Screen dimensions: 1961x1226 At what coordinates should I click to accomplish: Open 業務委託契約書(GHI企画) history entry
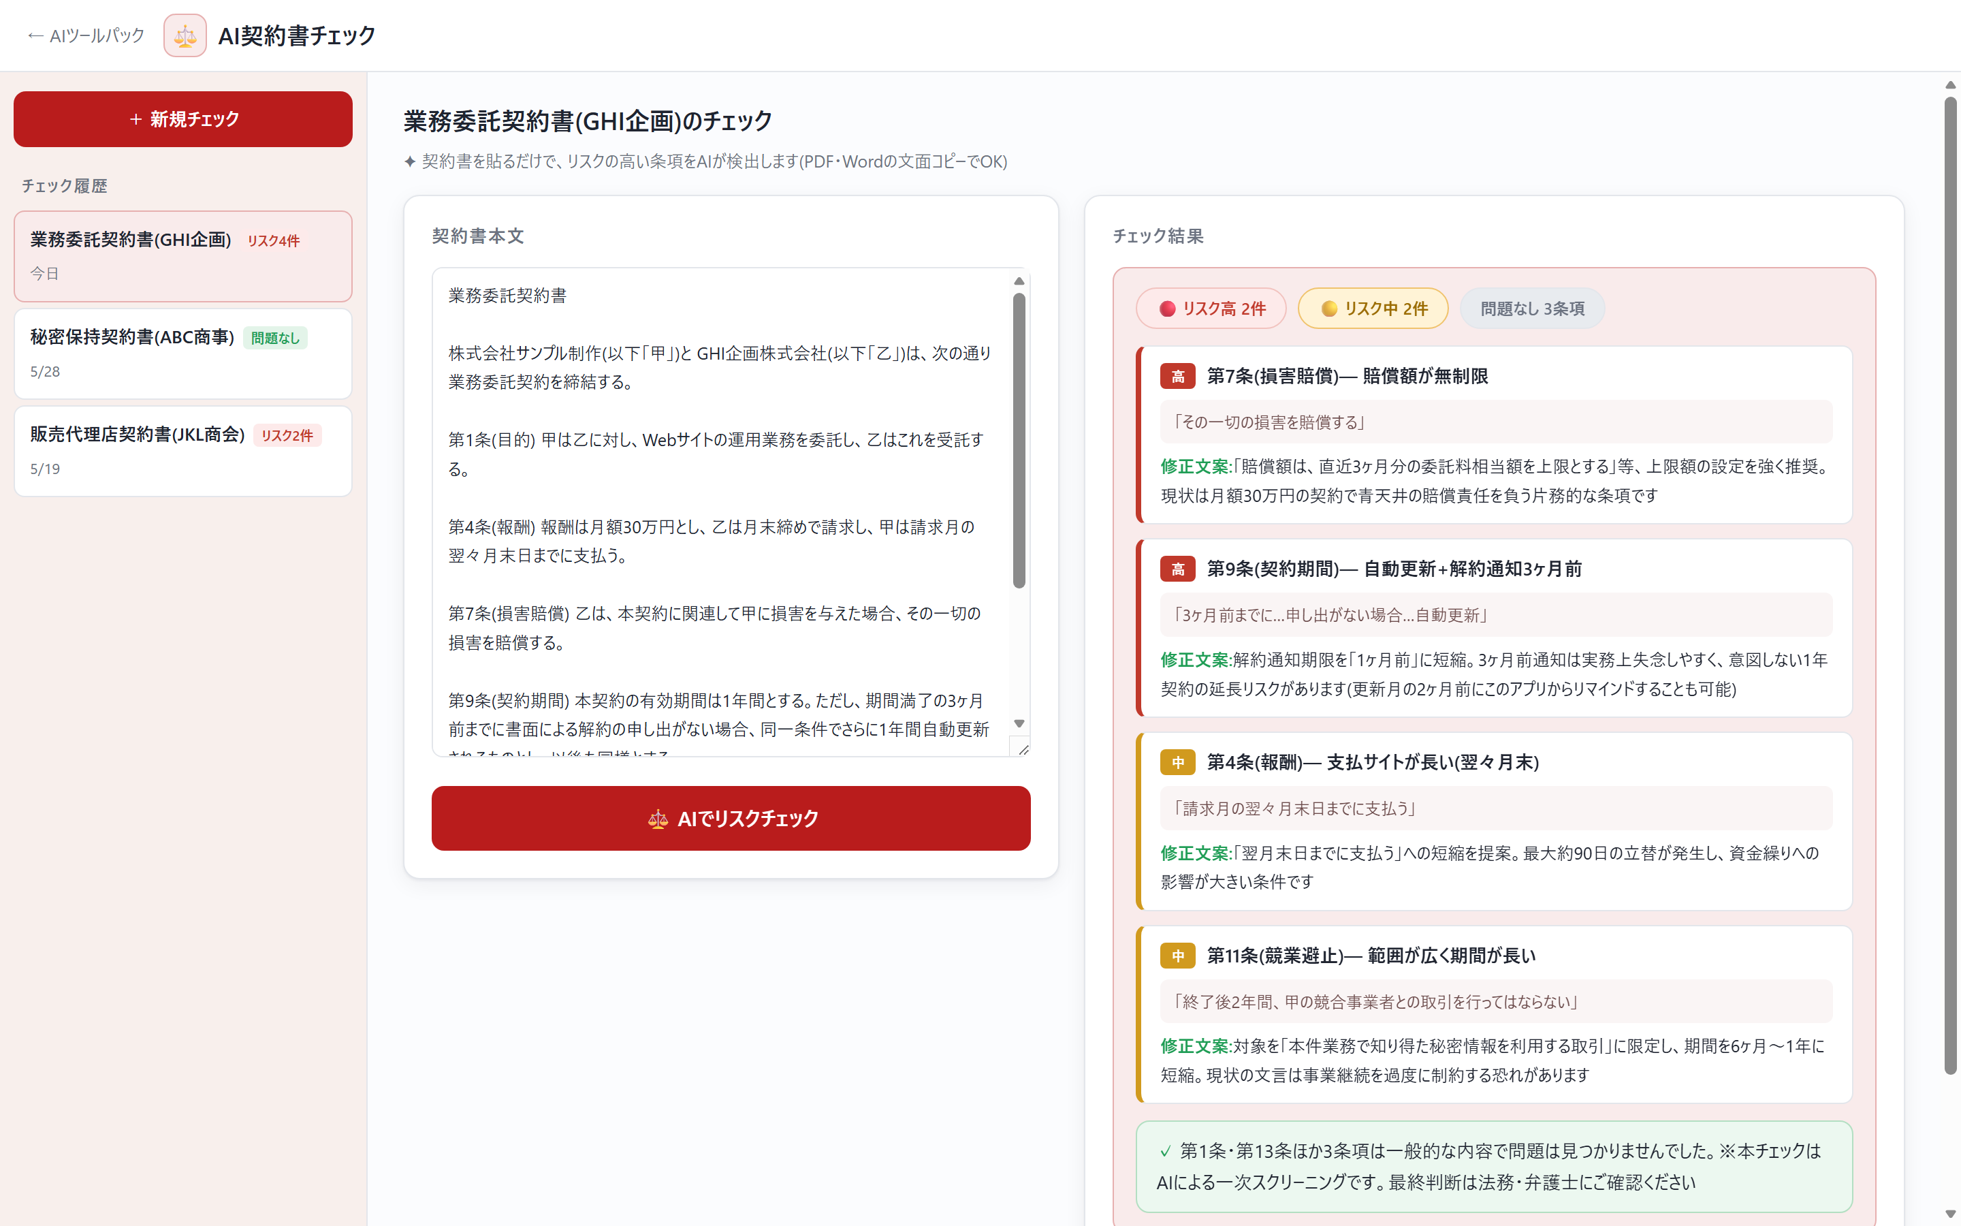pyautogui.click(x=183, y=256)
